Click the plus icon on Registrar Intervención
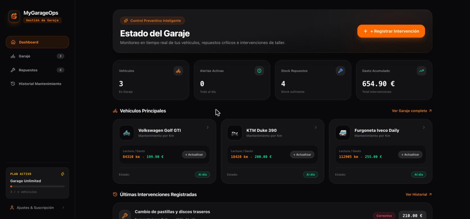This screenshot has width=470, height=219. pyautogui.click(x=365, y=31)
